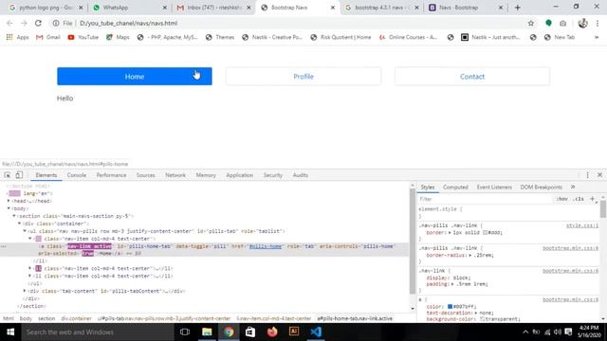Click the browser forward arrow

click(x=24, y=23)
